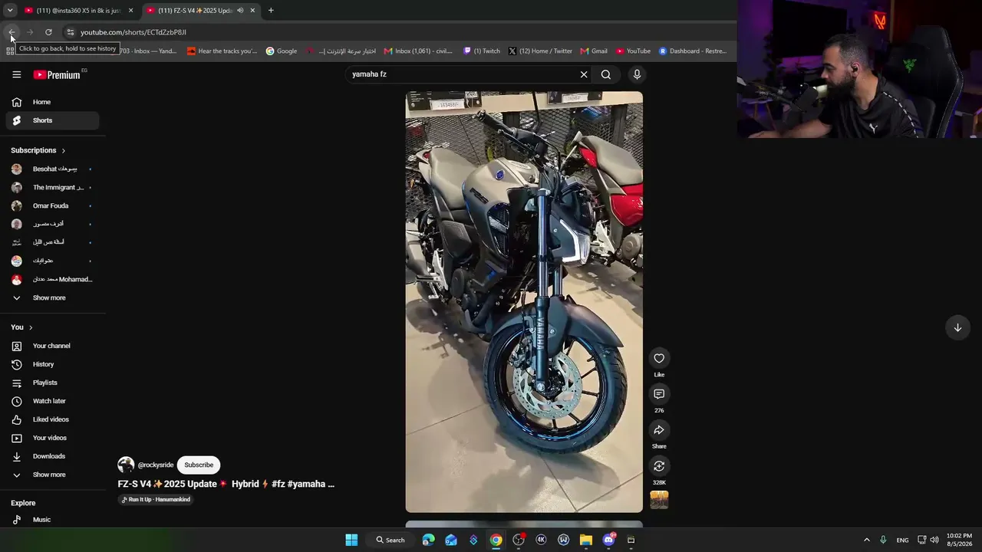
Task: Open the Omar Fouda subscription channel
Action: 52,205
